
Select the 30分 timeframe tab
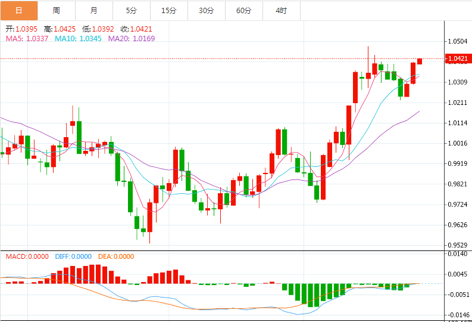(x=206, y=11)
